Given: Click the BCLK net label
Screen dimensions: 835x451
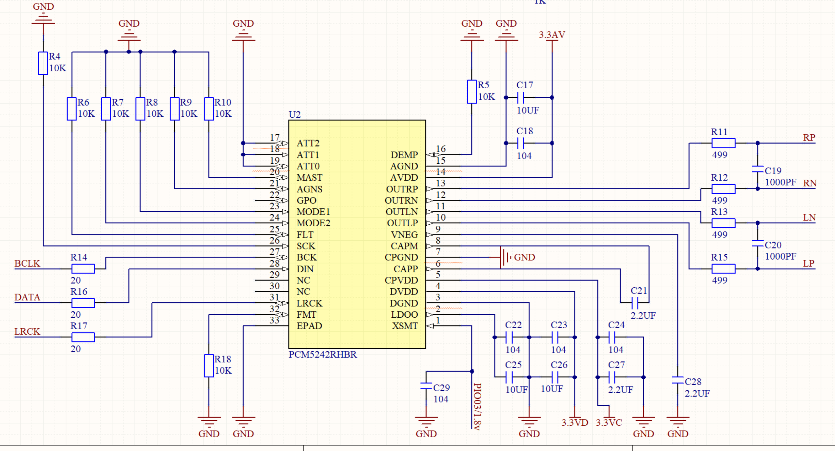Looking at the screenshot, I should [x=27, y=263].
